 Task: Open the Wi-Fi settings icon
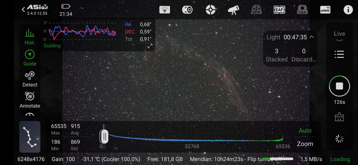(x=164, y=10)
